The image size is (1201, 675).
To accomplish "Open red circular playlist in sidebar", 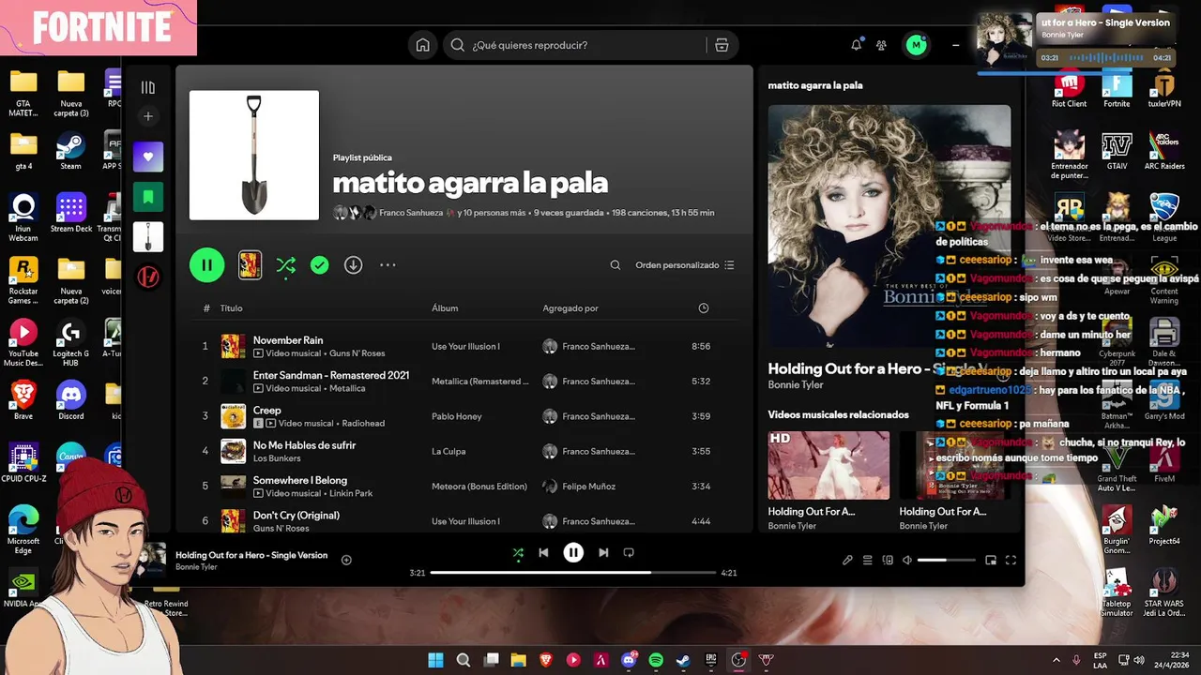I will pos(148,277).
